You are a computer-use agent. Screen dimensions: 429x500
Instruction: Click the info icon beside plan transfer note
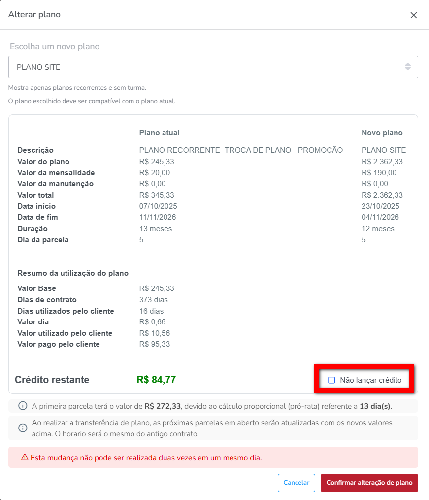23,428
